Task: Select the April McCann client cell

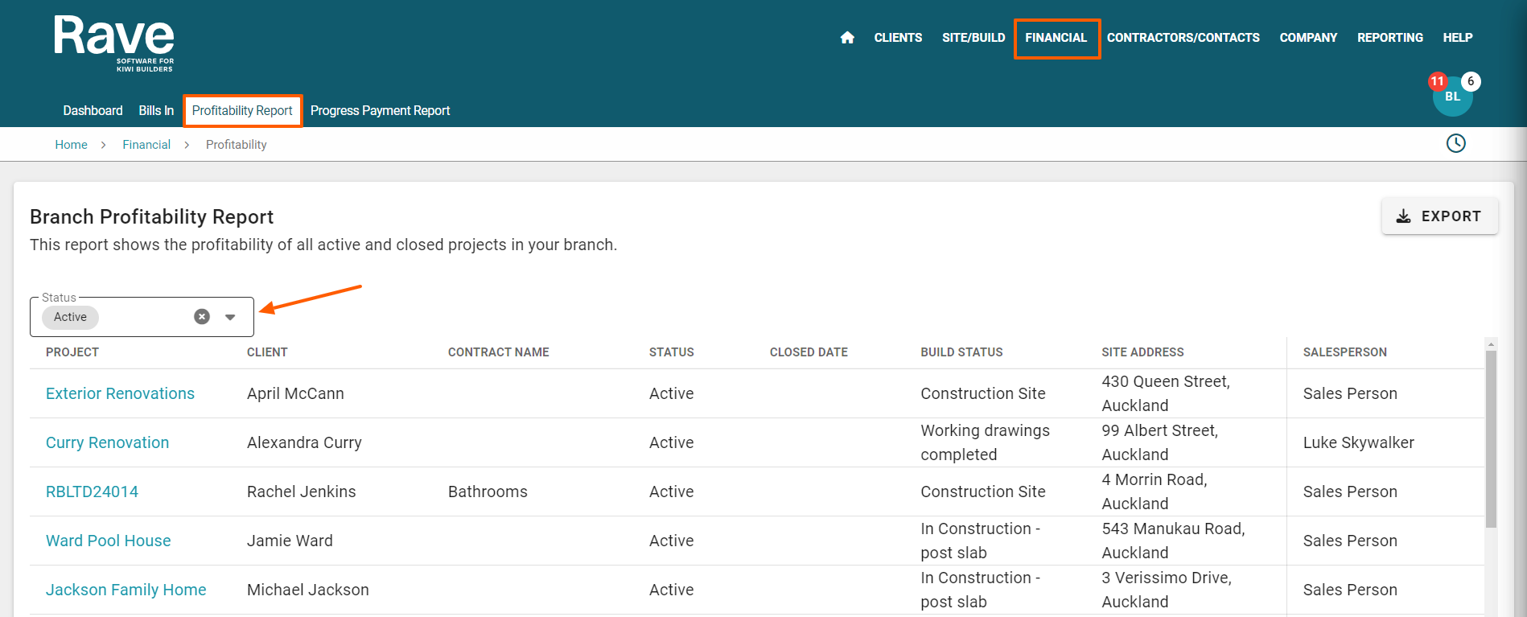Action: coord(295,393)
